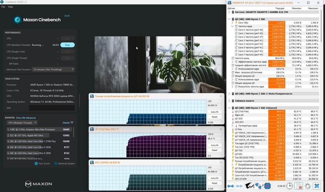Expand the Температуры ядер row

point(232,125)
